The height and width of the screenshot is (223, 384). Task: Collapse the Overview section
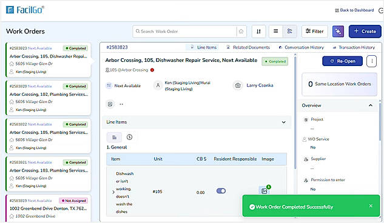pos(371,105)
